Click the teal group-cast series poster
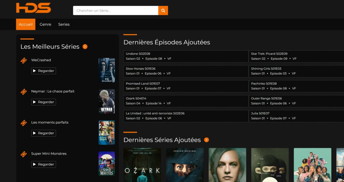The height and width of the screenshot is (182, 344). coord(312,165)
